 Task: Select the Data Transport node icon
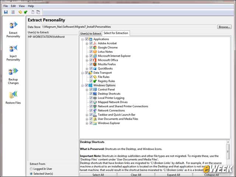(x=90, y=73)
